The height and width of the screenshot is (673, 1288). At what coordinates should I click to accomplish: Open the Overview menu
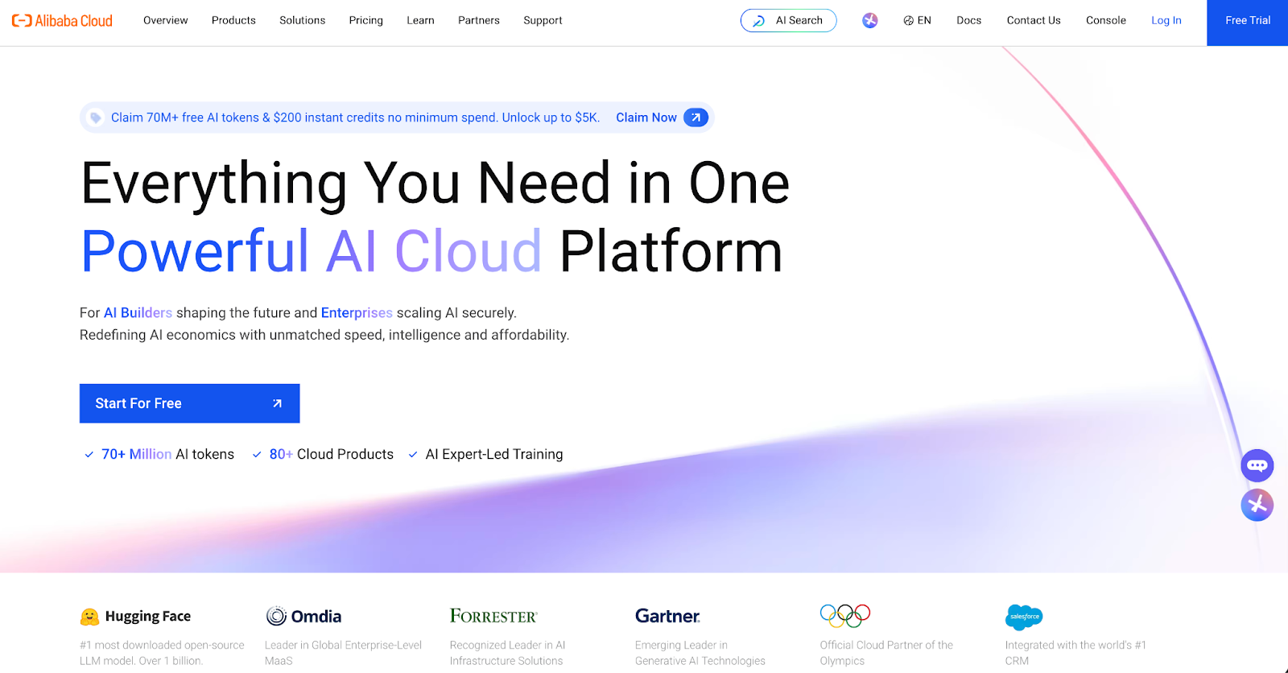point(166,21)
